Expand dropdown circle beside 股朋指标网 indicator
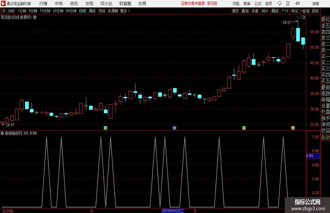This screenshot has width=330, height=213. (2, 133)
